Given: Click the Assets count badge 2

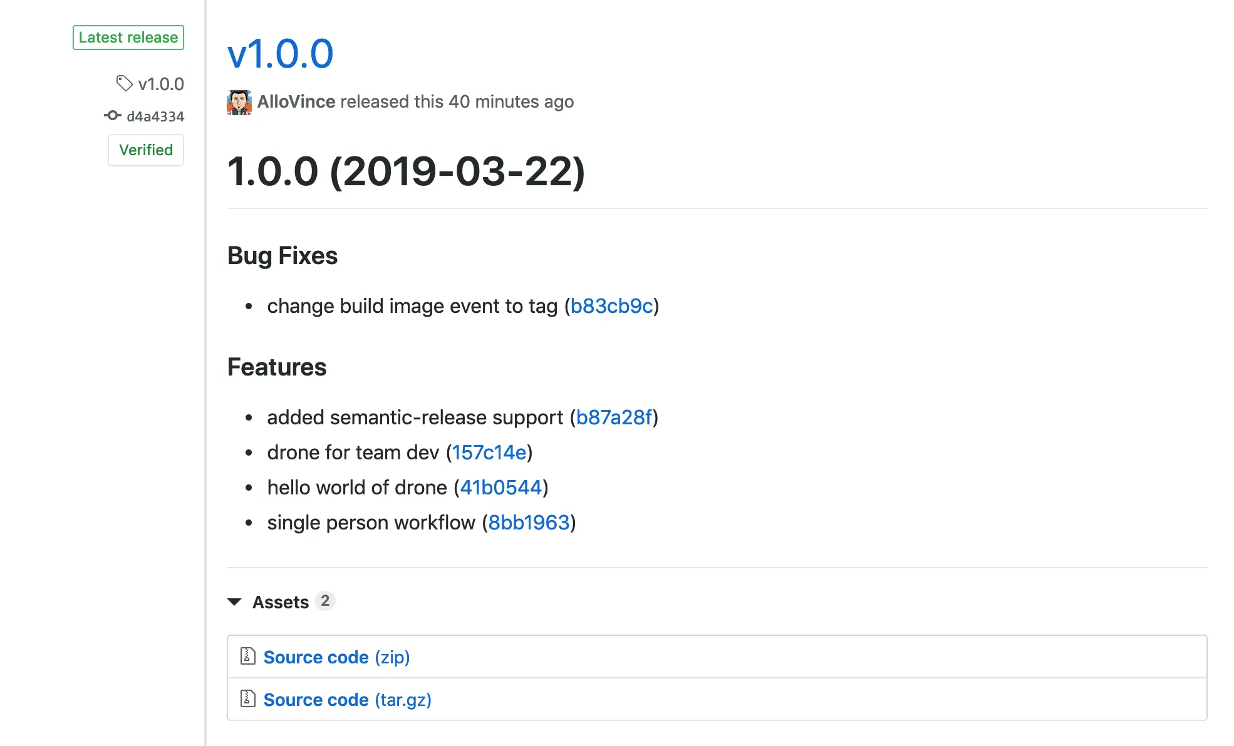Looking at the screenshot, I should coord(324,601).
